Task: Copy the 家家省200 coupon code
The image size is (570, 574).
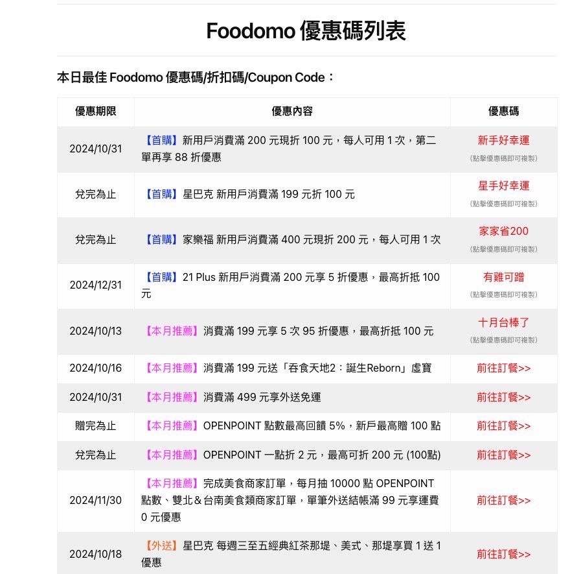Action: click(503, 232)
